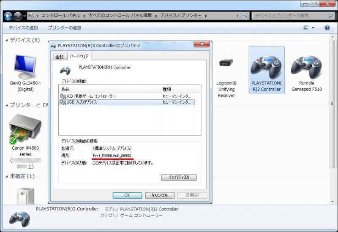338x232 pixels.
Task: Click the change view icon
Action: 305,27
